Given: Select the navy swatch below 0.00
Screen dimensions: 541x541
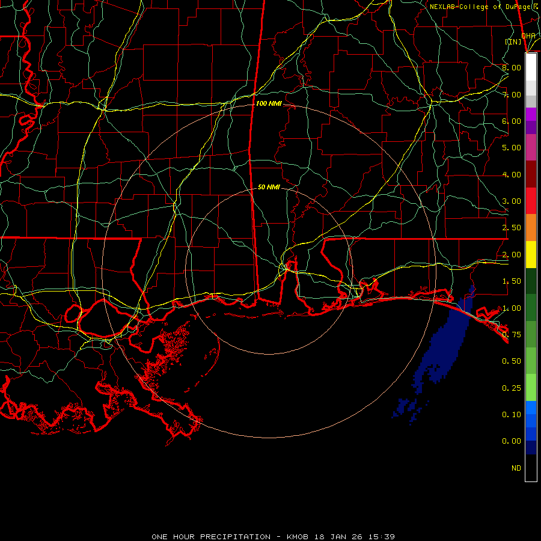Looking at the screenshot, I should click(531, 447).
